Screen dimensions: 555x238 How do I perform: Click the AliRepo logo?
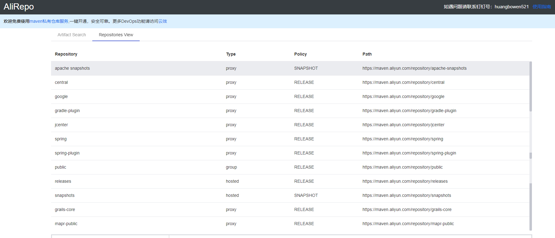tap(19, 7)
